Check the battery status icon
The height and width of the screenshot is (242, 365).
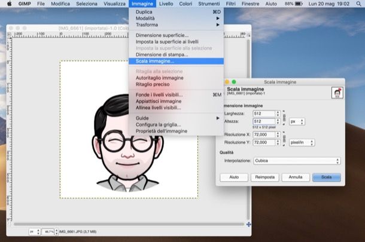[x=299, y=4]
